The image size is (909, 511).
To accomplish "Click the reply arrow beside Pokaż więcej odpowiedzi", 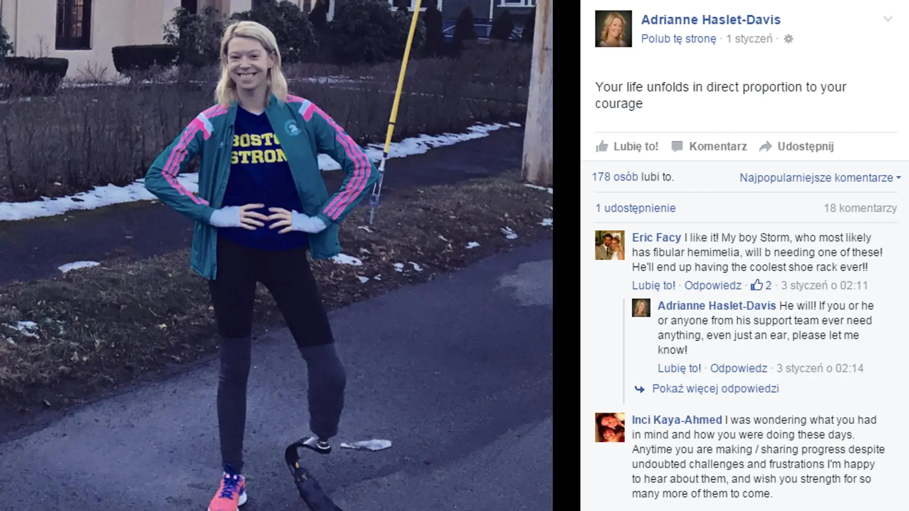I will (640, 389).
